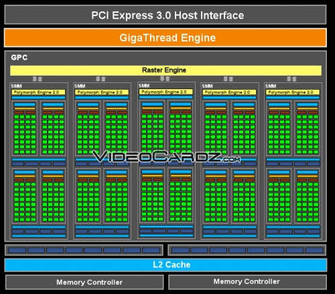This screenshot has width=335, height=294.
Task: Click the L2 Cache block
Action: coord(165,265)
